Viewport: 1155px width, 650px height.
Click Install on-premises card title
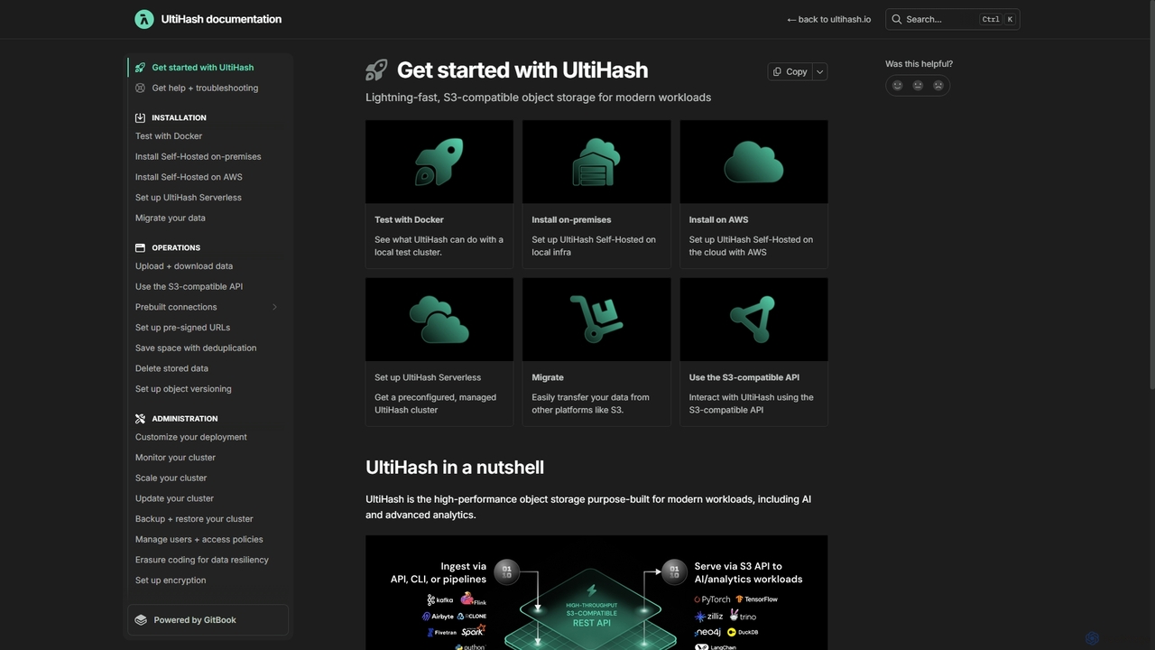click(x=571, y=219)
